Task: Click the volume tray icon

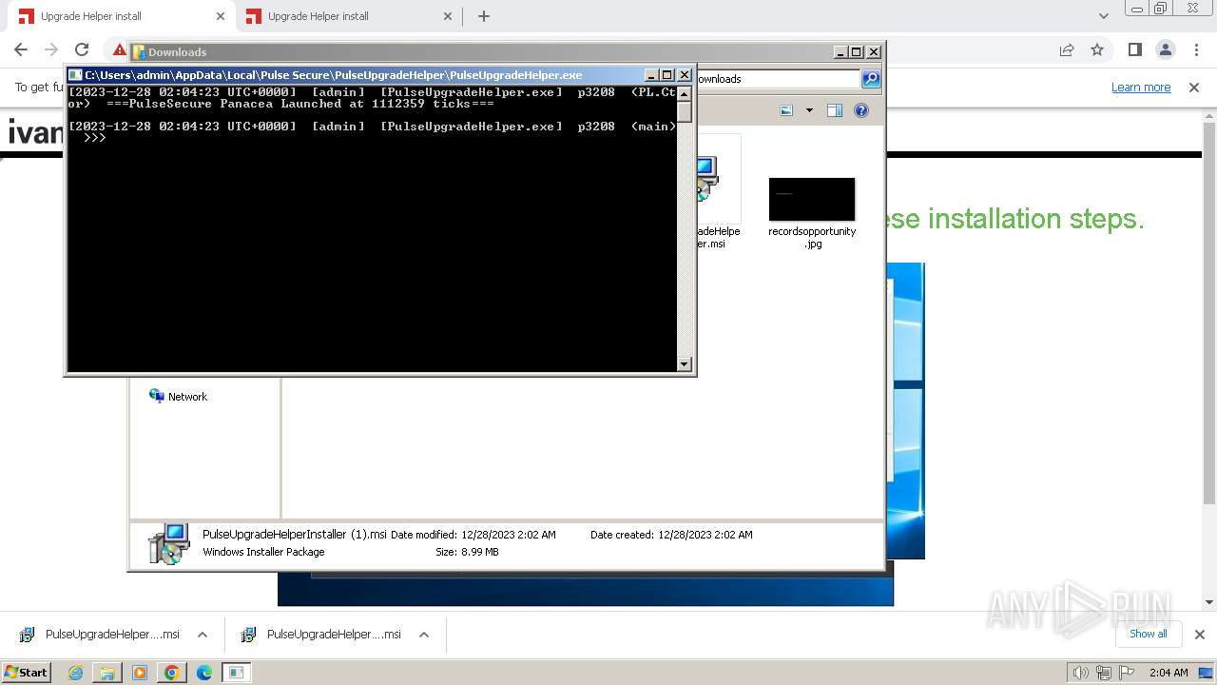Action: (1081, 673)
